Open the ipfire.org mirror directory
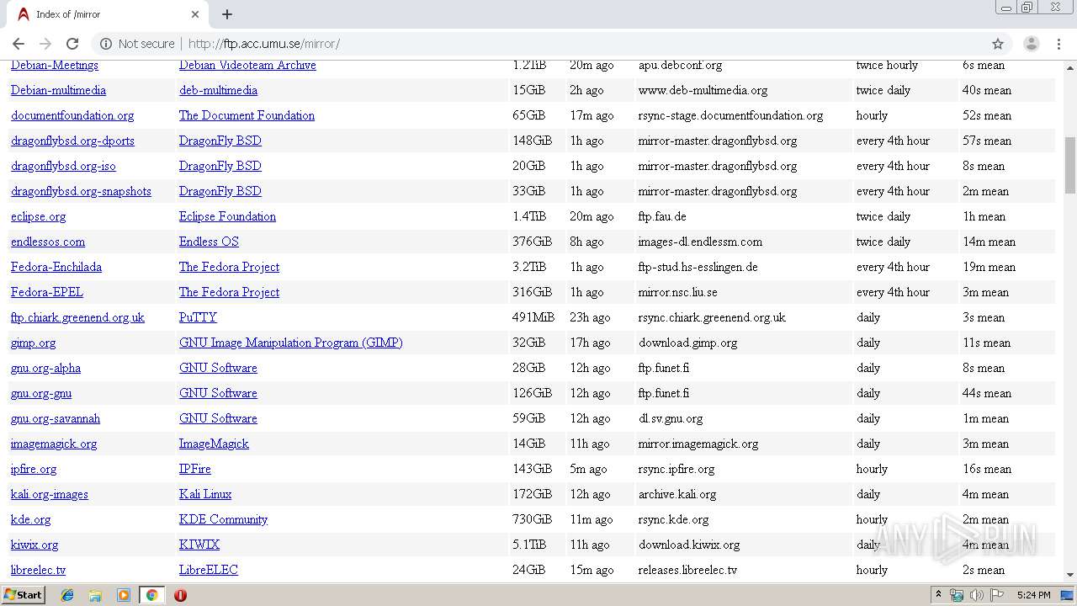The image size is (1077, 606). point(34,469)
